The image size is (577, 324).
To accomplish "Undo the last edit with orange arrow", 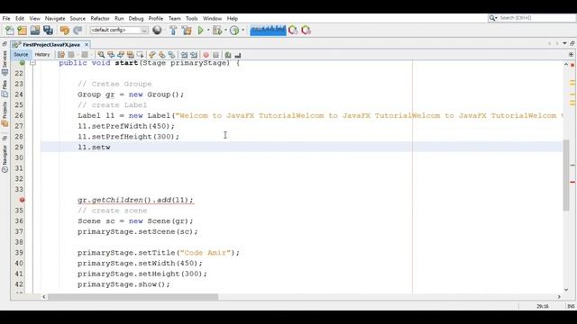I will click(64, 31).
